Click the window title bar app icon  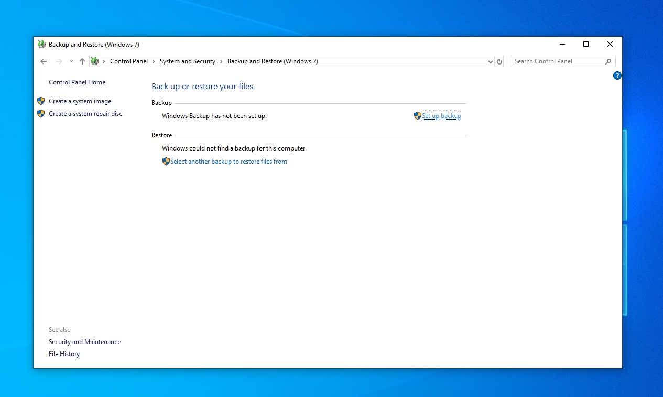(42, 45)
